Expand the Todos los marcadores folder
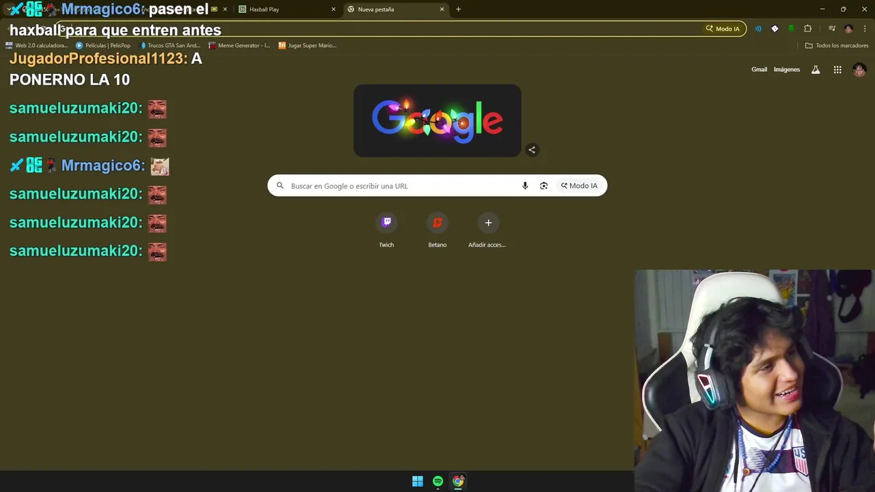The height and width of the screenshot is (492, 875). click(x=837, y=46)
